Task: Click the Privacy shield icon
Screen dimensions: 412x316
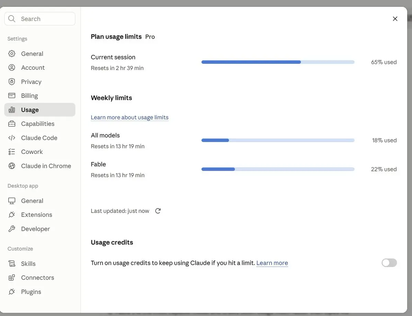Action: (12, 82)
